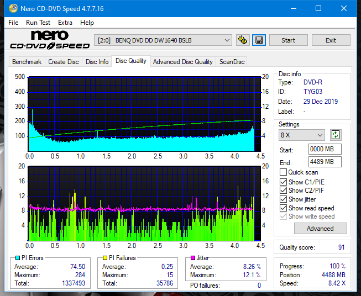Open the 8 X speed dropdown

click(302, 135)
